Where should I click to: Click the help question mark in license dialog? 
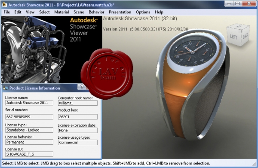82,86
